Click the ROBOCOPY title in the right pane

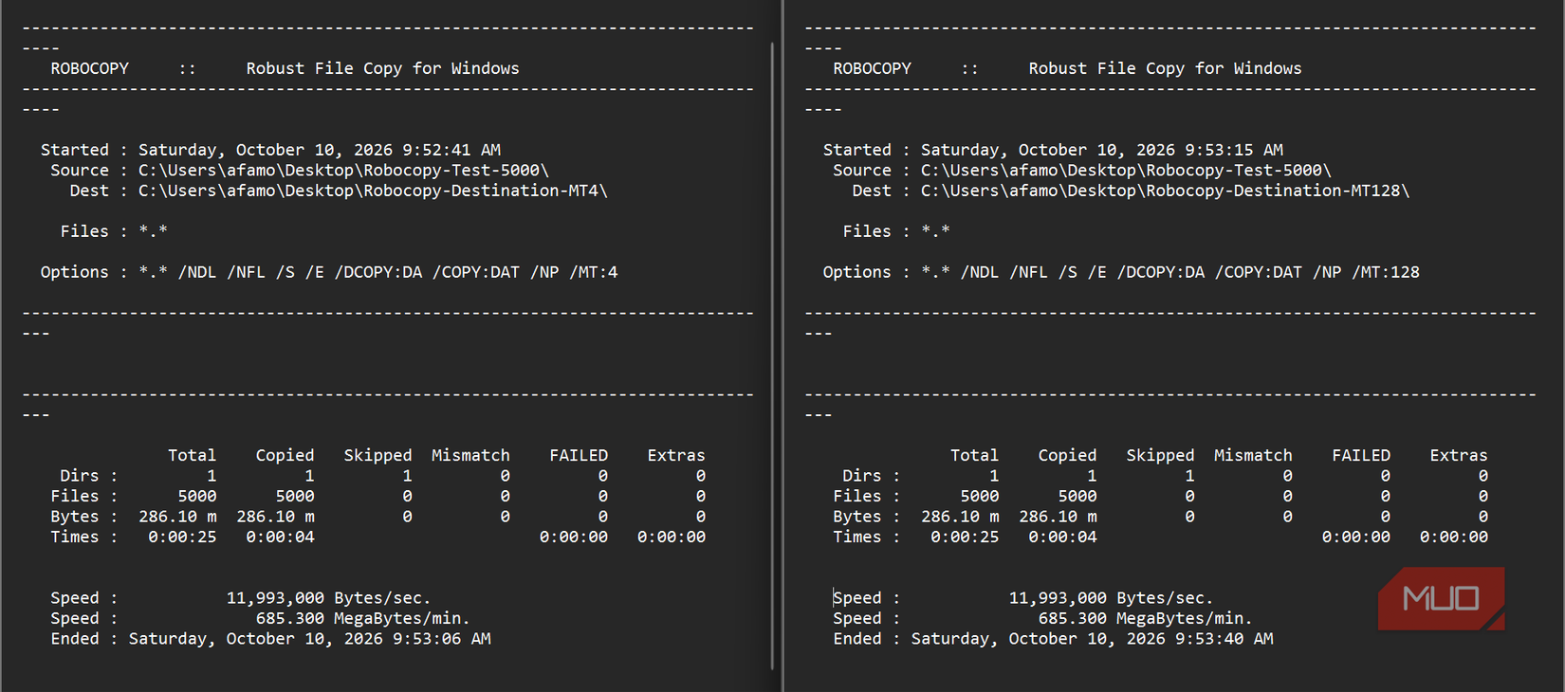(x=872, y=68)
